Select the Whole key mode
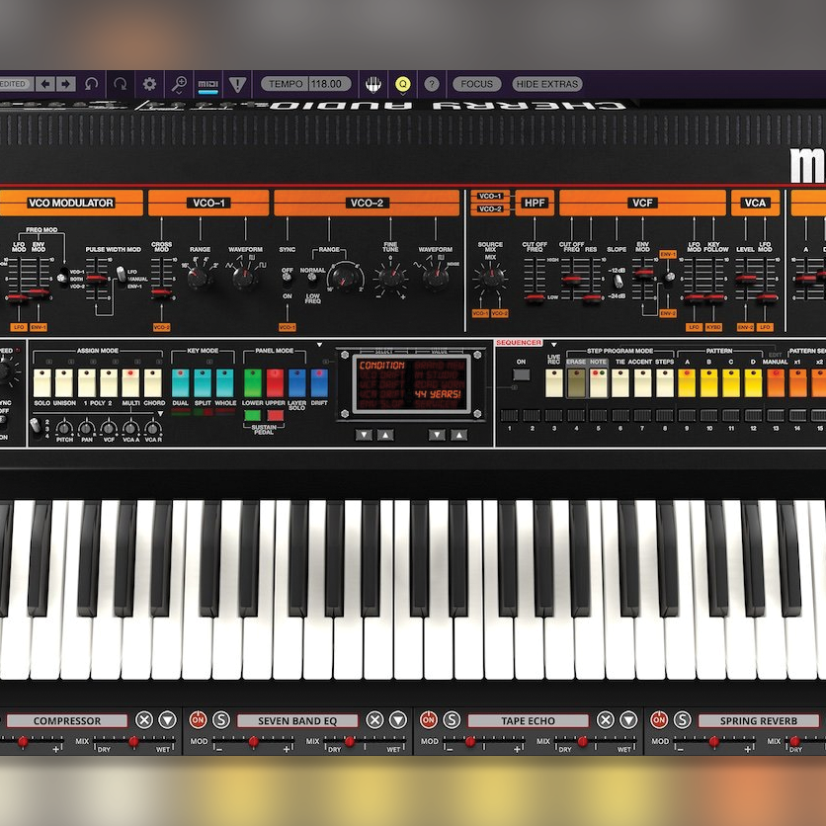Screen dimensions: 826x826 coord(225,383)
